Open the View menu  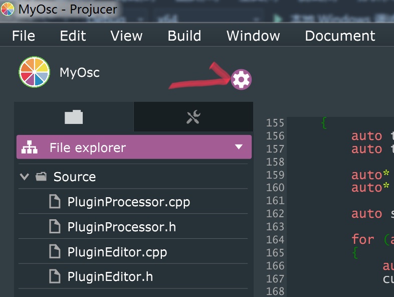coord(126,36)
